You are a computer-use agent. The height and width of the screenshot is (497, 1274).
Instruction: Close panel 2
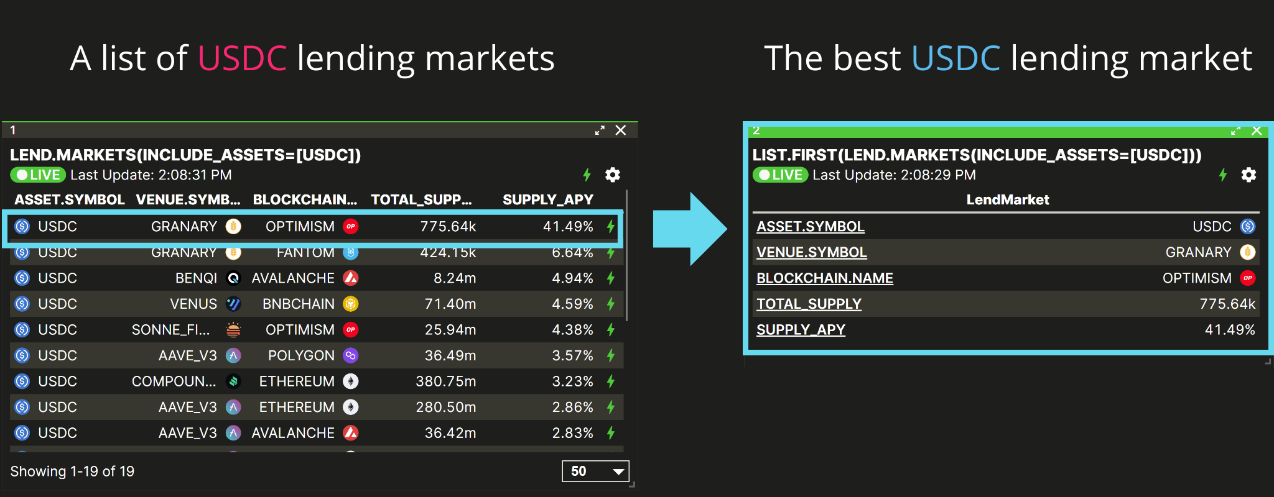click(x=1257, y=130)
